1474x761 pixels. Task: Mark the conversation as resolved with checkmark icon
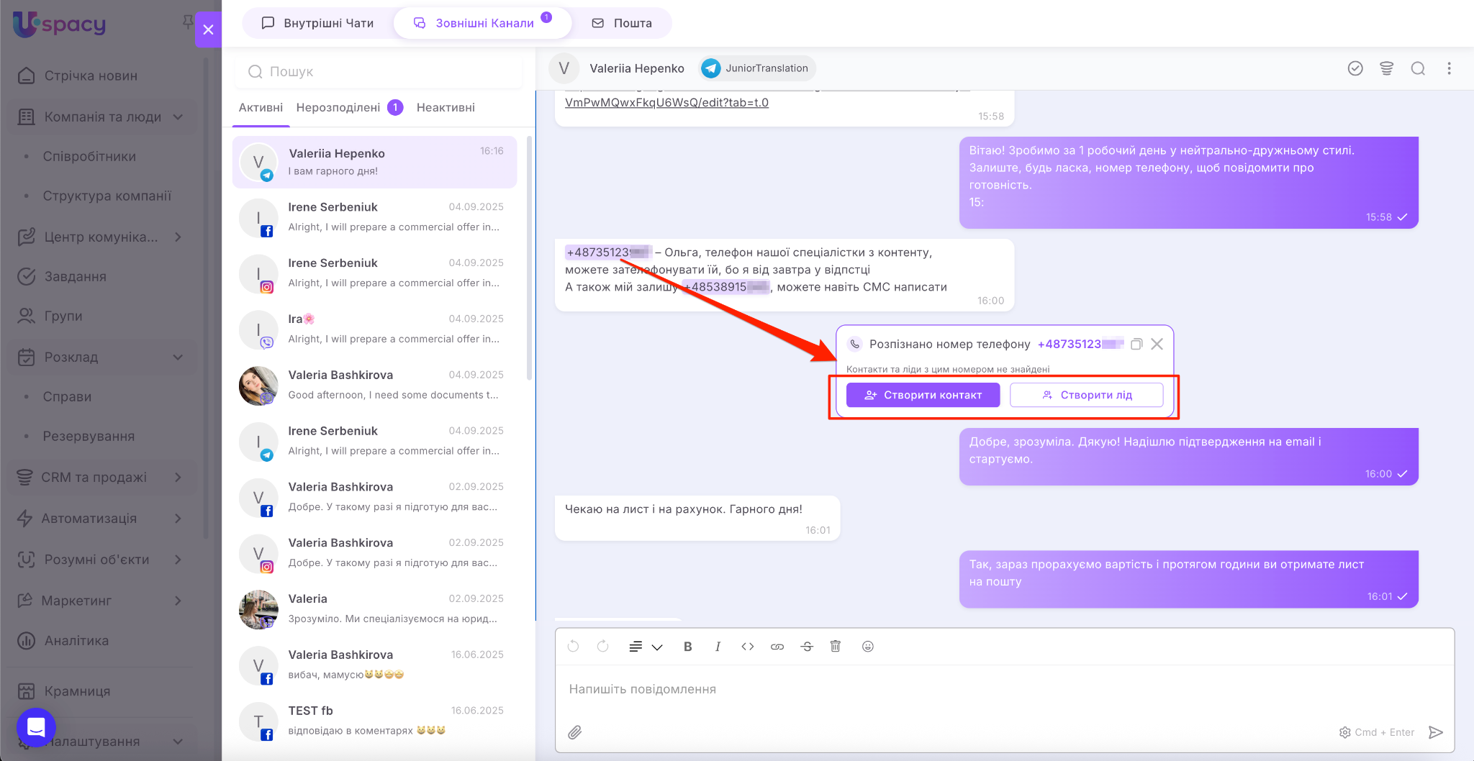(1355, 68)
